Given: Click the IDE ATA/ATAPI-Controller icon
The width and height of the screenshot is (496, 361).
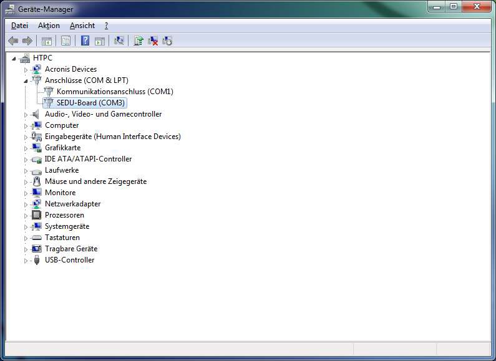Looking at the screenshot, I should (37, 160).
